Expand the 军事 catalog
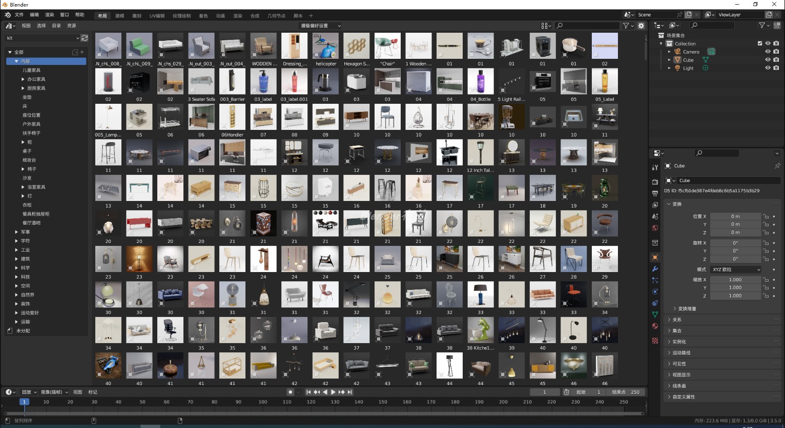This screenshot has height=428, width=785. click(x=17, y=232)
